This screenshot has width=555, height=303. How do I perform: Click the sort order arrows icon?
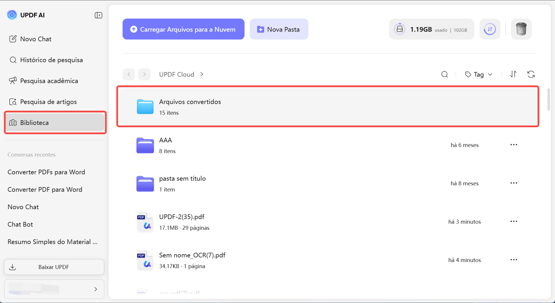513,74
